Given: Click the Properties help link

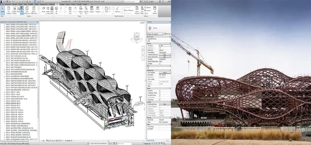Looking at the screenshot, I should click(151, 140).
